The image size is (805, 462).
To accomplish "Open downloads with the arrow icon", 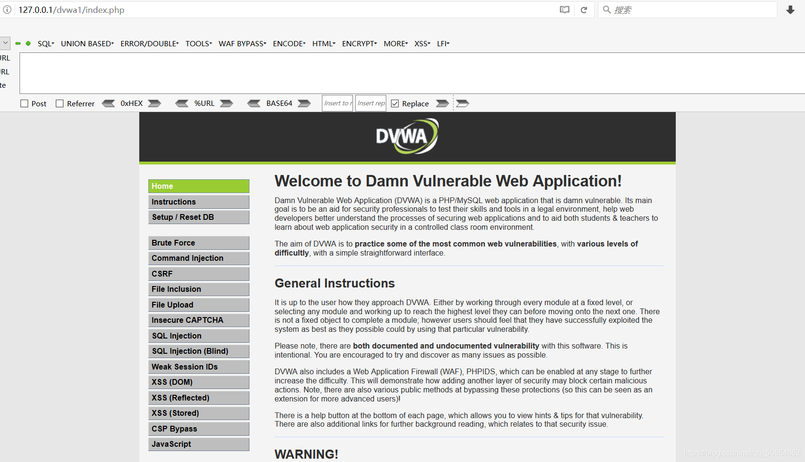I will [790, 10].
